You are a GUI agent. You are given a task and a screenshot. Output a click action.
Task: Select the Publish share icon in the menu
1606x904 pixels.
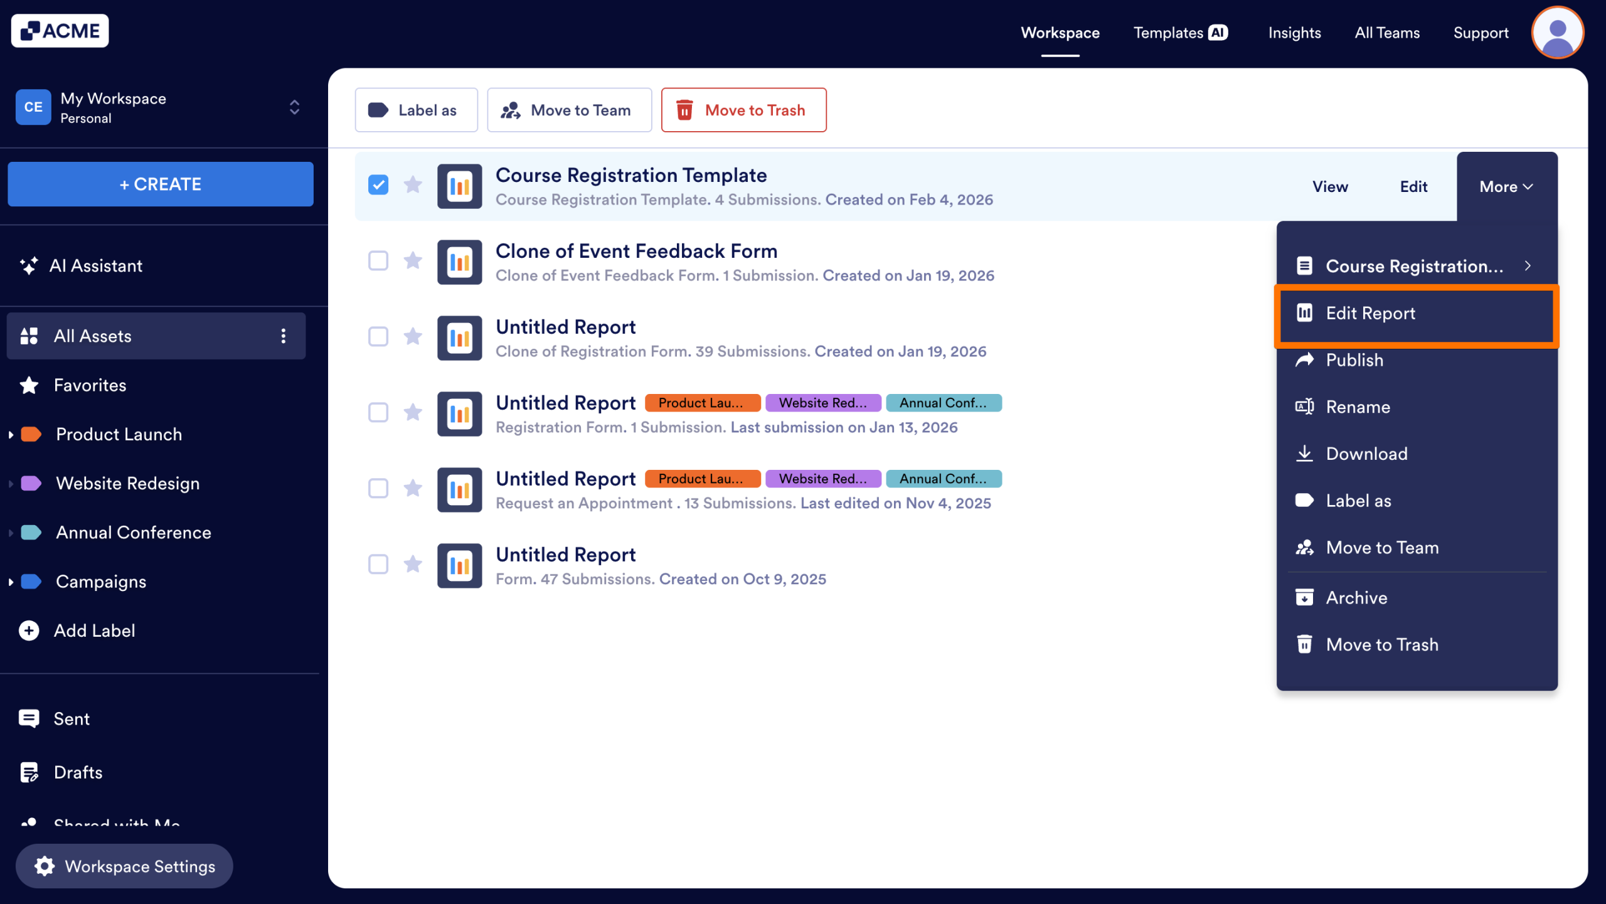[x=1306, y=359]
